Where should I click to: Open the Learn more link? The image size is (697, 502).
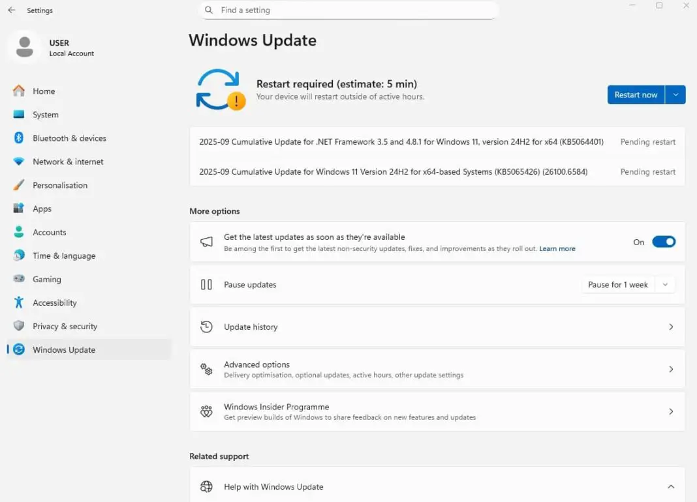(557, 248)
